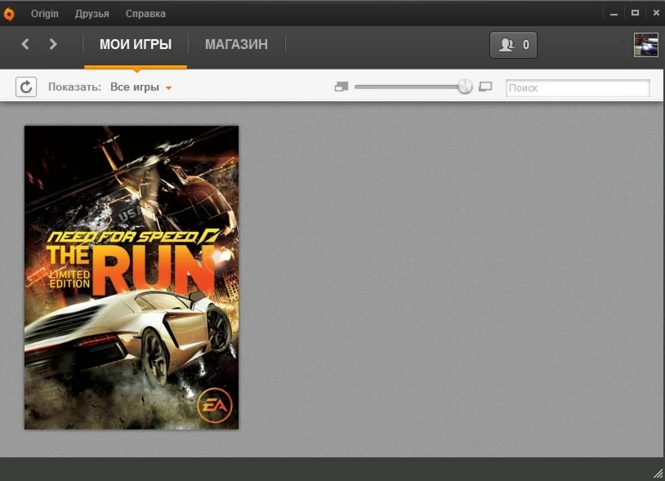The width and height of the screenshot is (665, 481).
Task: Click the Origin logo icon
Action: [x=9, y=14]
